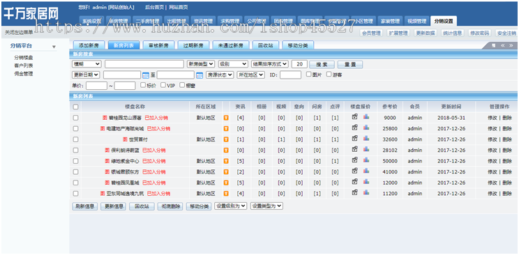
Task: Switch to the 添加新房 tab
Action: tap(89, 45)
